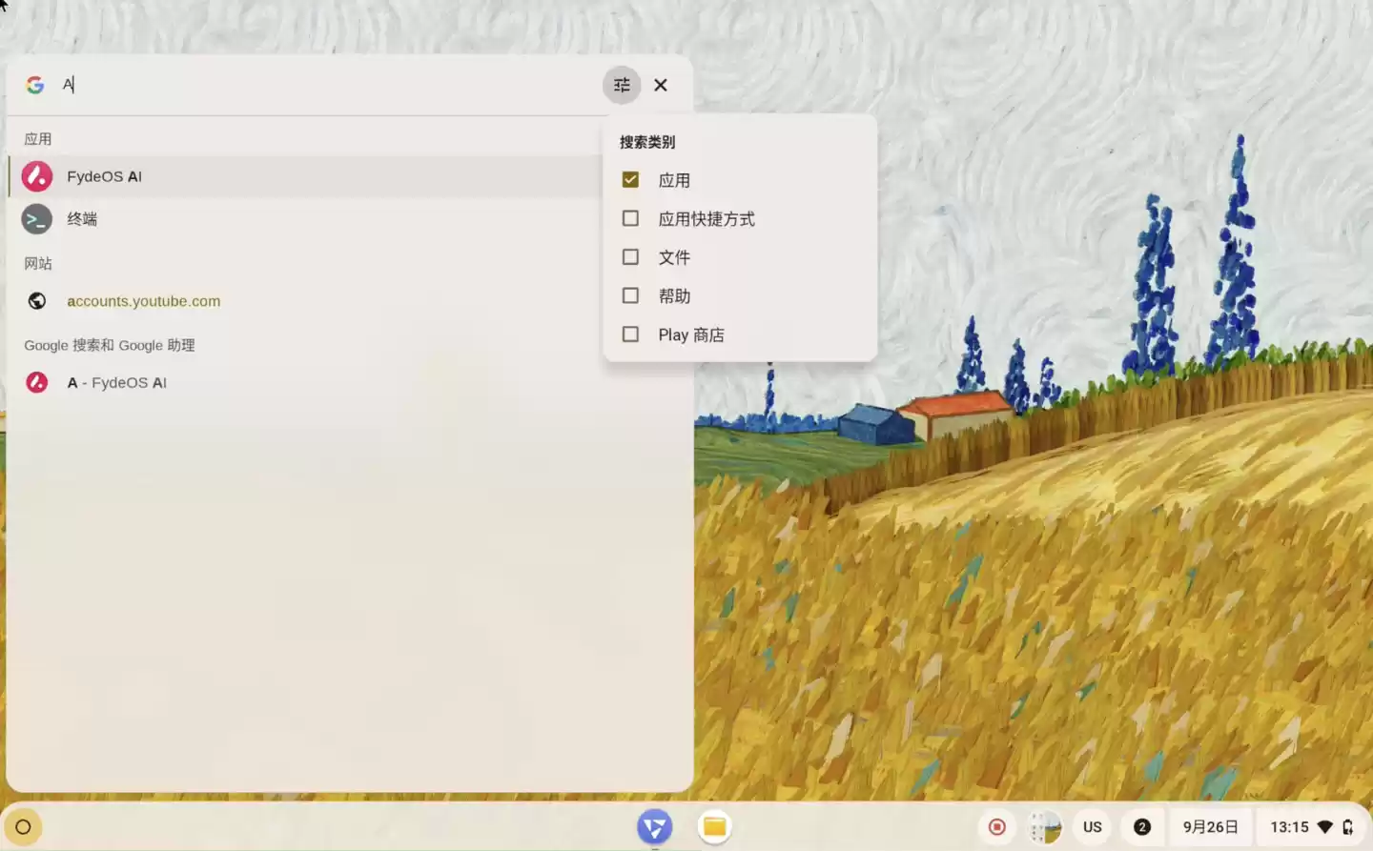Open the FydeOS AI app result
1373x851 pixels.
click(x=105, y=176)
